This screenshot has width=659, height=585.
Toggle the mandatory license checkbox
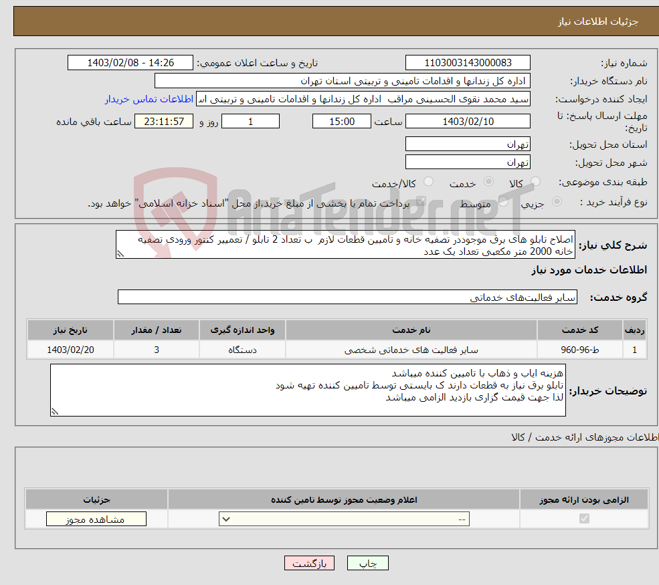584,519
